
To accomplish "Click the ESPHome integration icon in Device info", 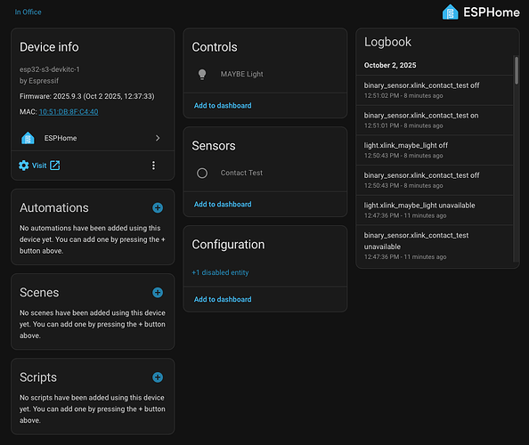I will [28, 138].
